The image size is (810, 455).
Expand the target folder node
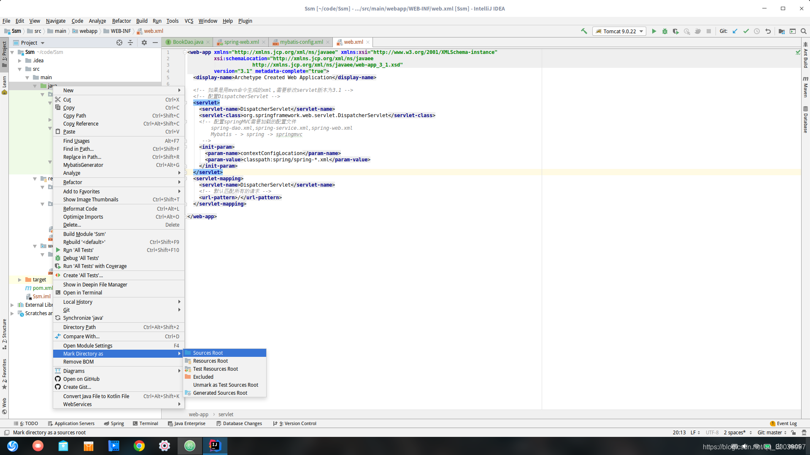click(x=20, y=280)
